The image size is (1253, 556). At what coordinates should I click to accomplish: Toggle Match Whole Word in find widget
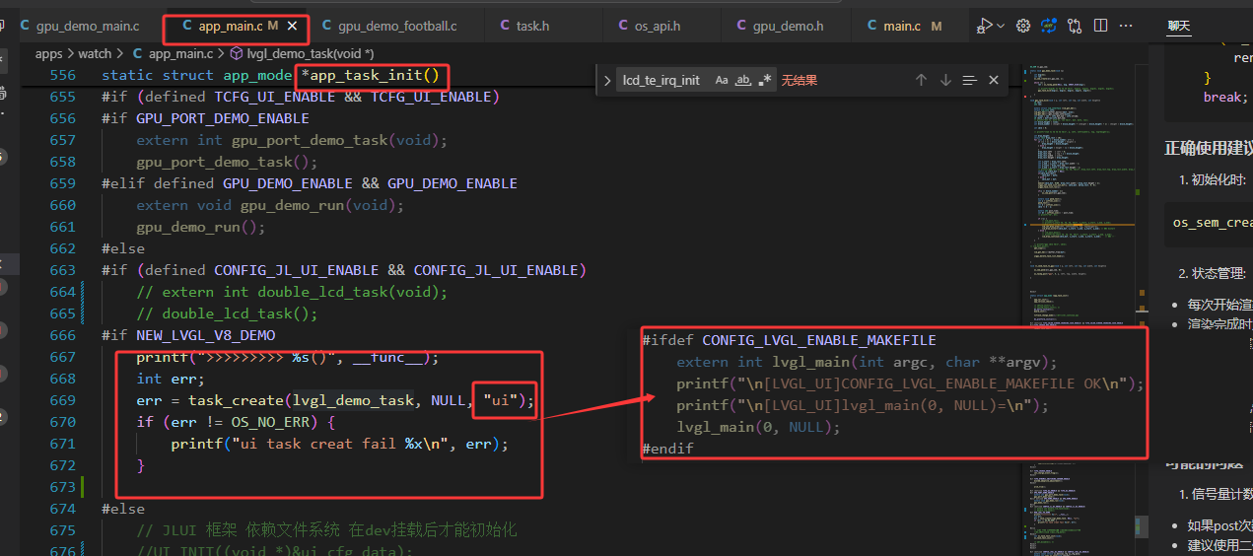click(x=743, y=80)
